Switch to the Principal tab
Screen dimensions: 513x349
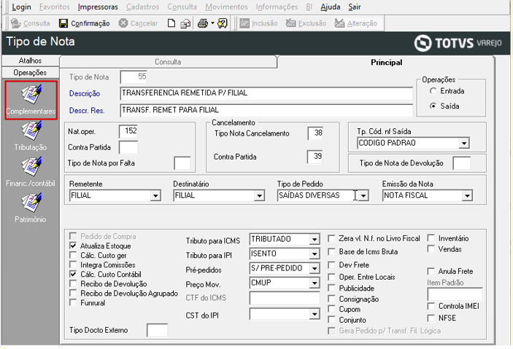pyautogui.click(x=386, y=62)
